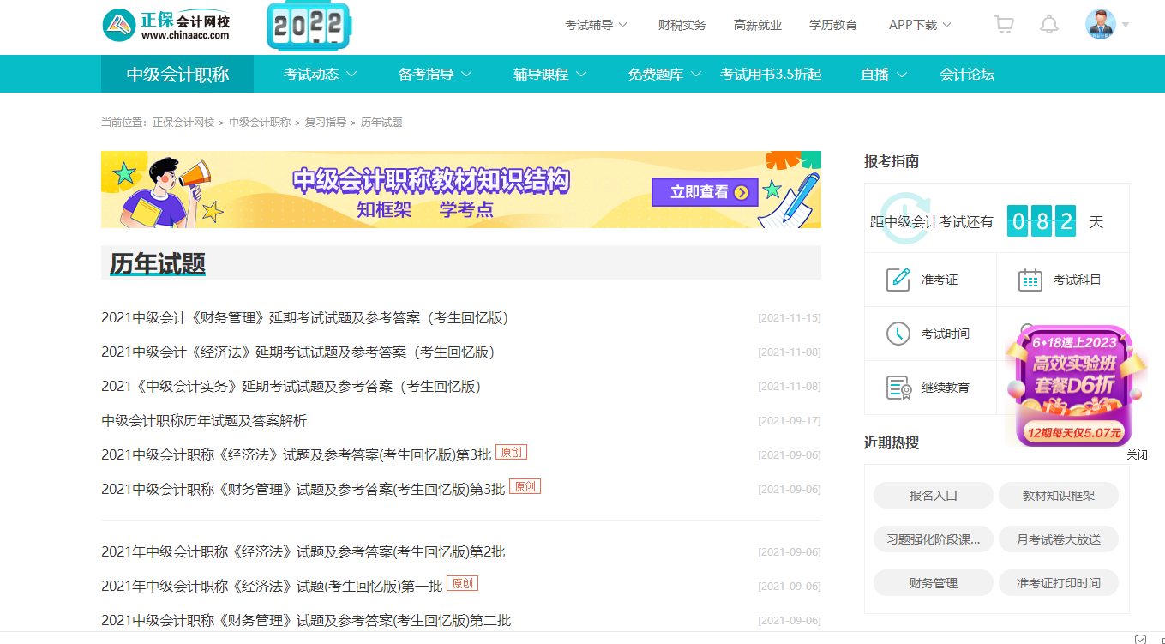The height and width of the screenshot is (644, 1165).
Task: Click the 立即查看 banner button
Action: tap(704, 192)
